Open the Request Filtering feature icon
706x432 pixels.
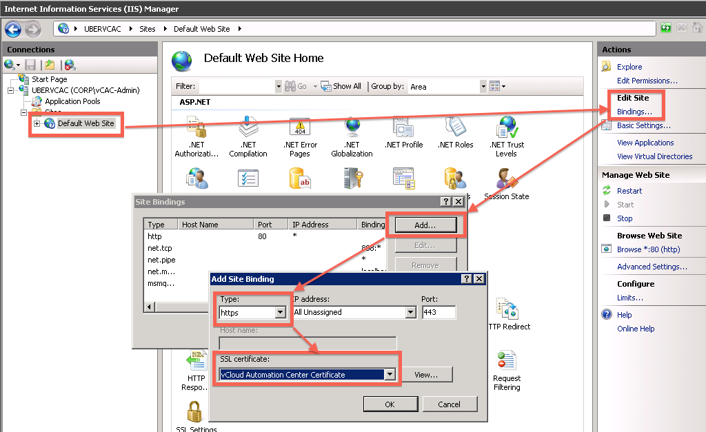507,361
